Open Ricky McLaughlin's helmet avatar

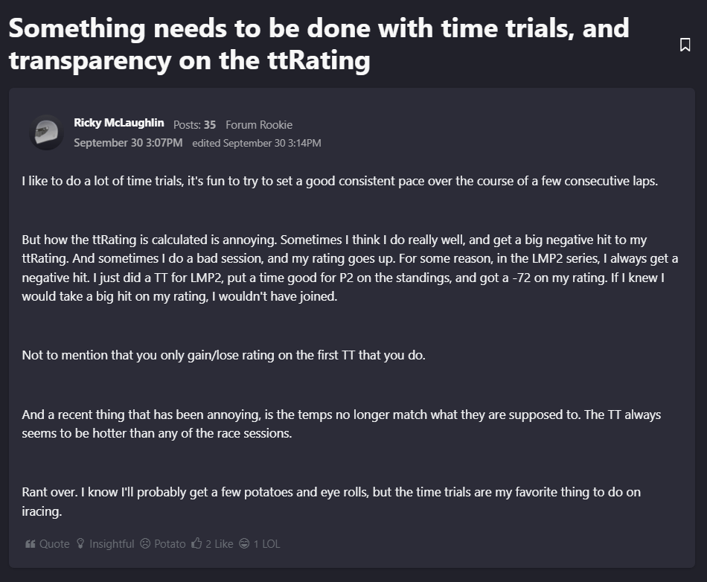tap(46, 133)
